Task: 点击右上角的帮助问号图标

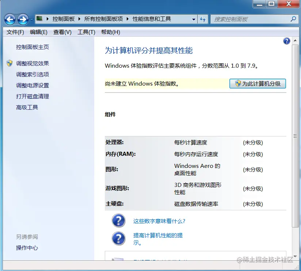Action: [286, 41]
